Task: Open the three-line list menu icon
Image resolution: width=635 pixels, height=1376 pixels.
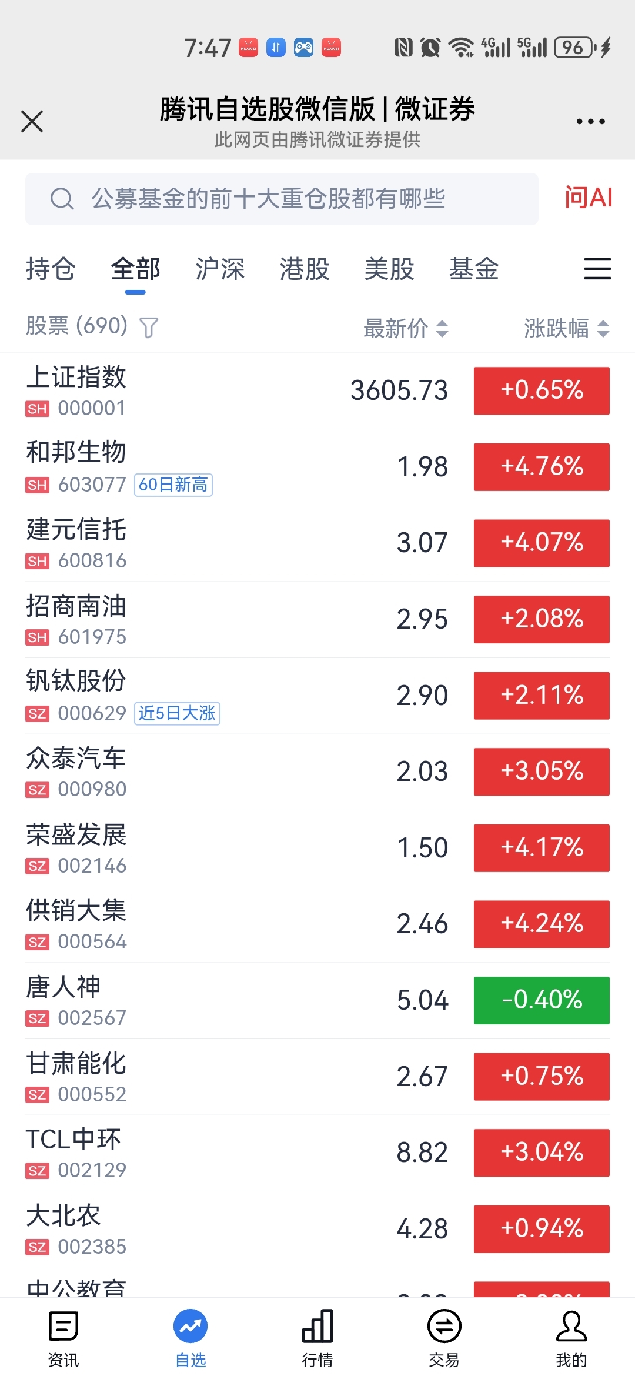Action: pyautogui.click(x=597, y=269)
